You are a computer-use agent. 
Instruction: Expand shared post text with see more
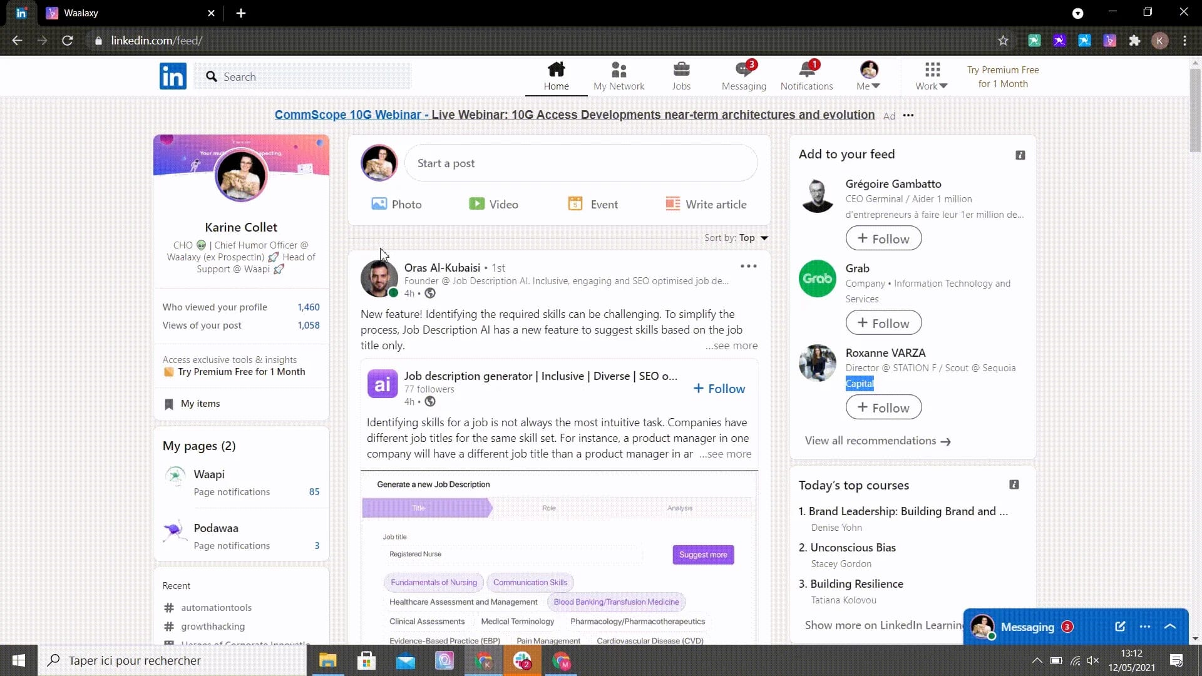click(726, 454)
